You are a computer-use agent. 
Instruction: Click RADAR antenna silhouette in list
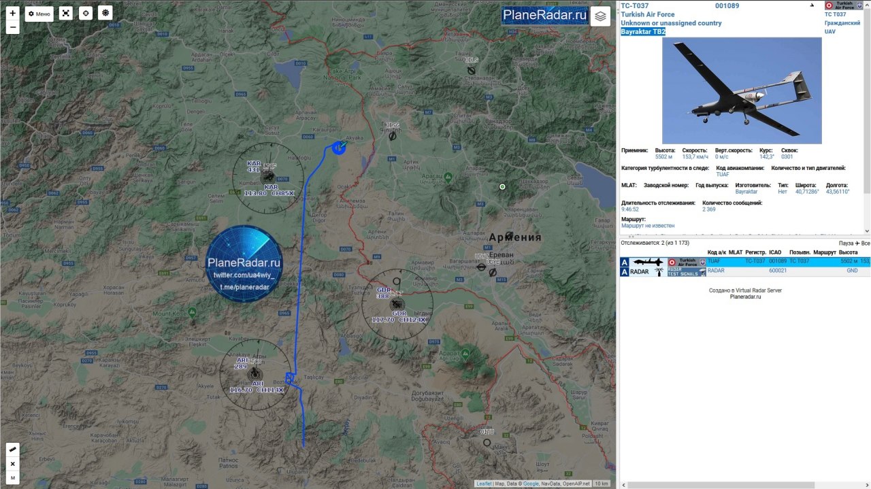point(658,271)
